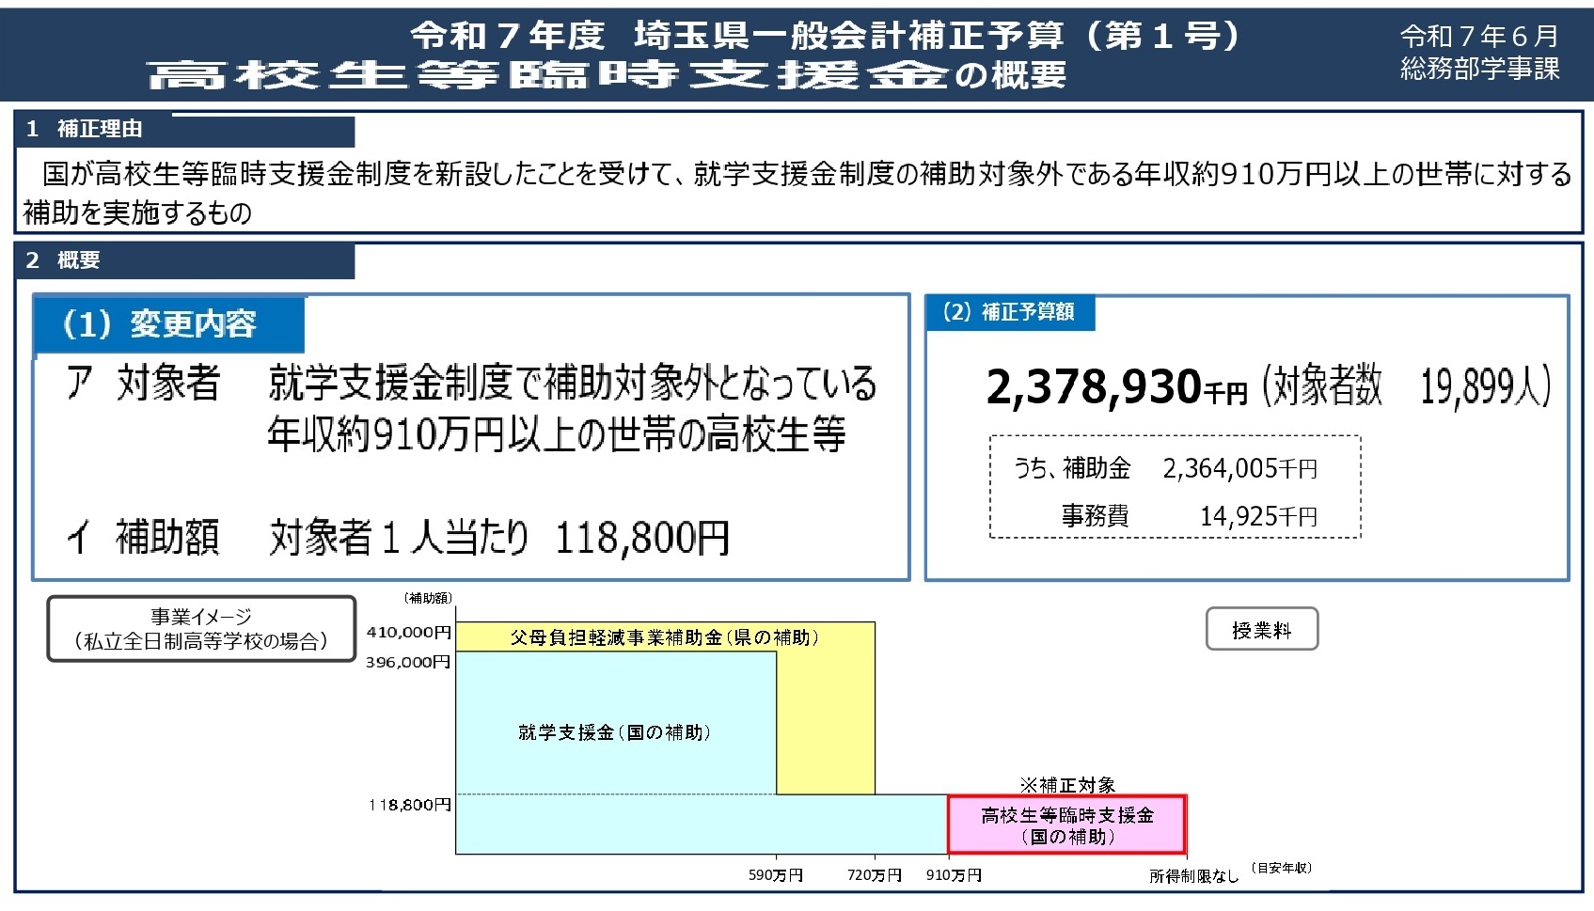Click the line 年収約910万円以上の世帯の高校生等
This screenshot has width=1594, height=911.
557,434
